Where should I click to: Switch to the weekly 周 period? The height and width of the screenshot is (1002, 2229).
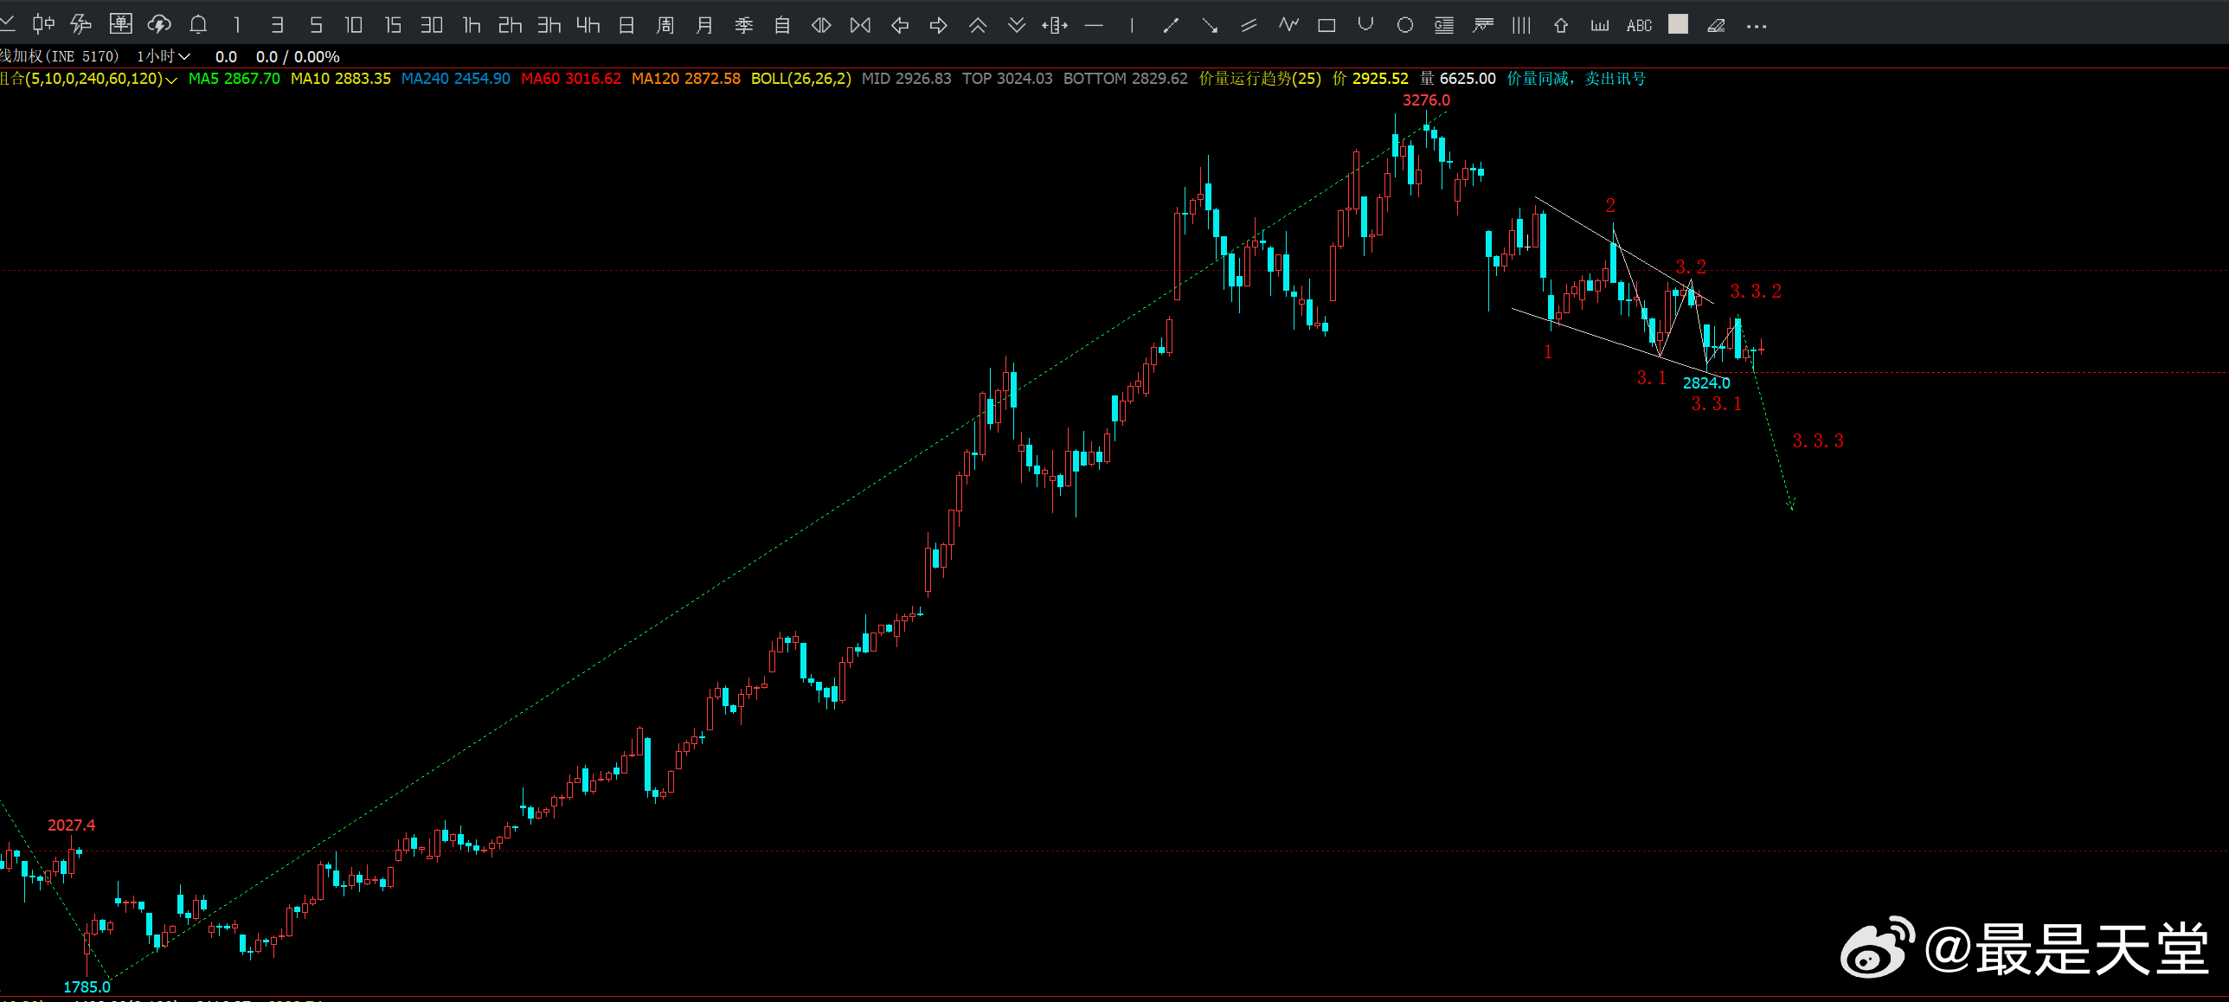point(665,25)
